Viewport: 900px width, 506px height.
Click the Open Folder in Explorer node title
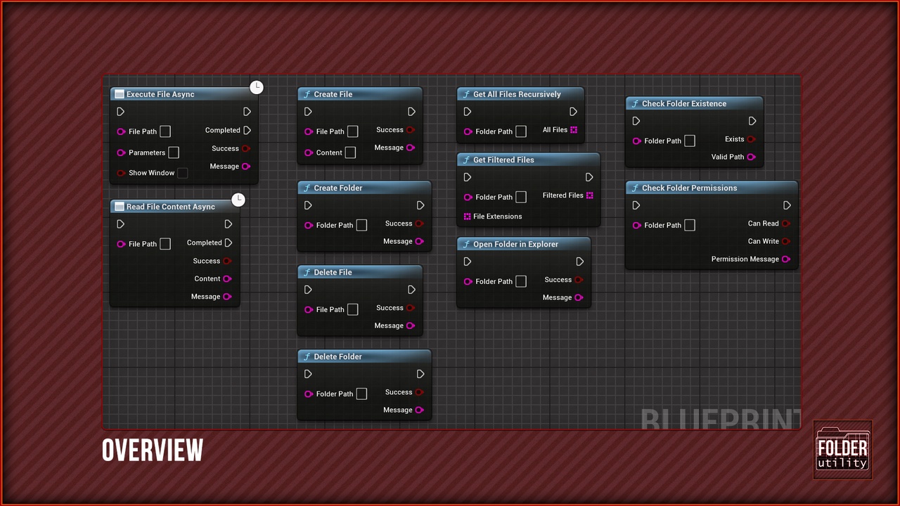[515, 244]
